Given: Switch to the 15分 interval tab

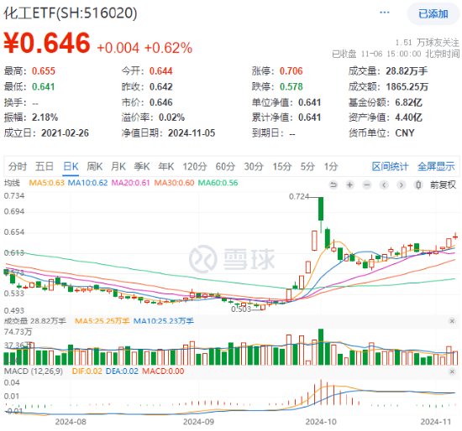Looking at the screenshot, I should tap(282, 167).
